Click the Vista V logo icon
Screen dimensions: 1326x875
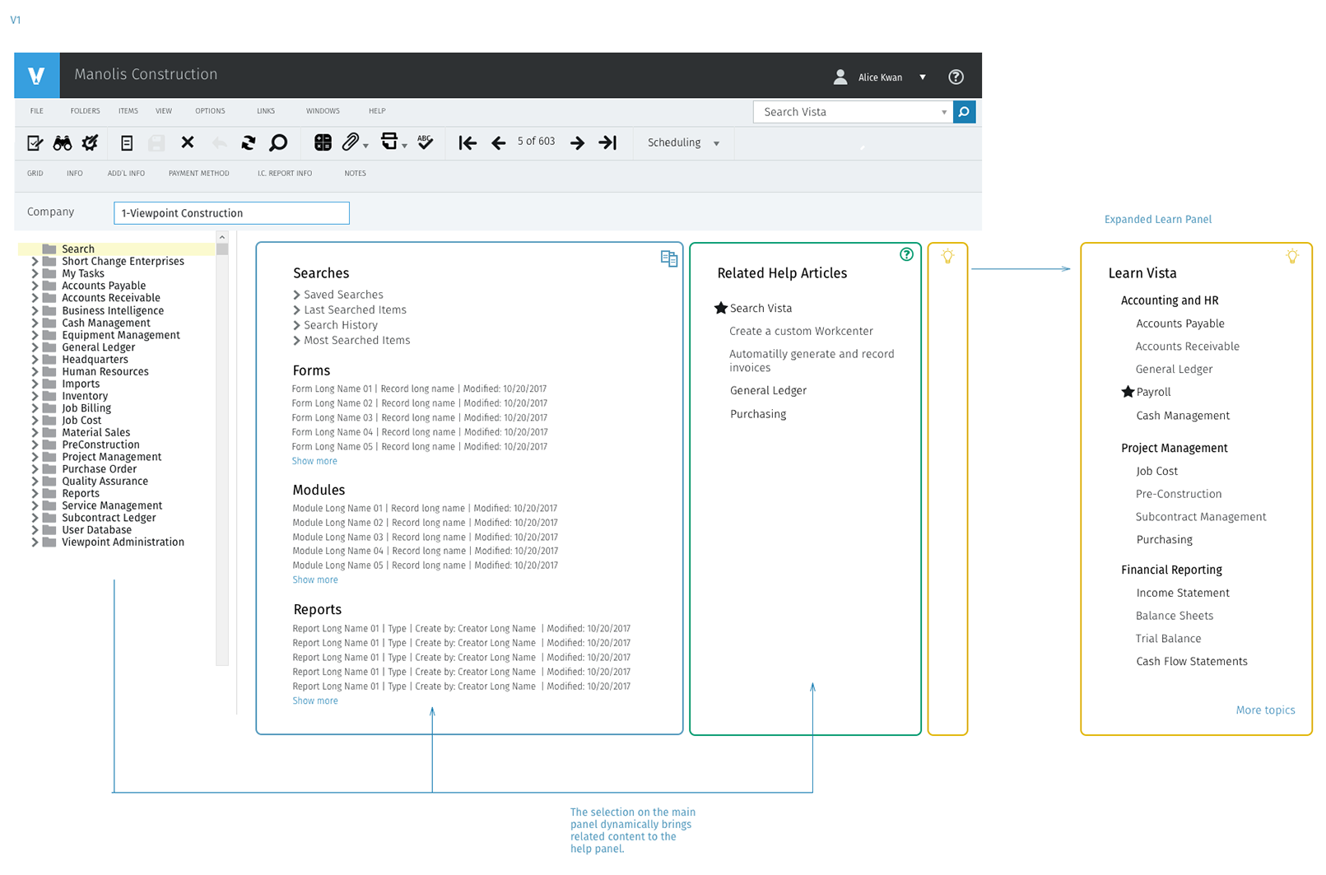36,76
